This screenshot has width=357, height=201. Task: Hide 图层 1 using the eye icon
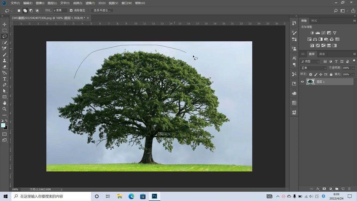click(x=302, y=82)
